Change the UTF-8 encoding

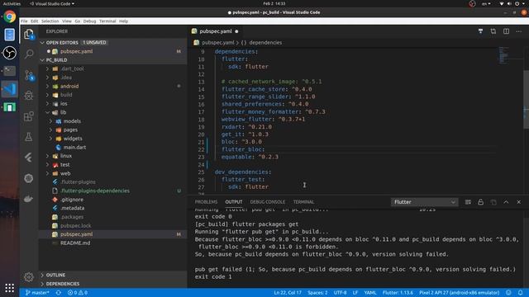[340, 293]
